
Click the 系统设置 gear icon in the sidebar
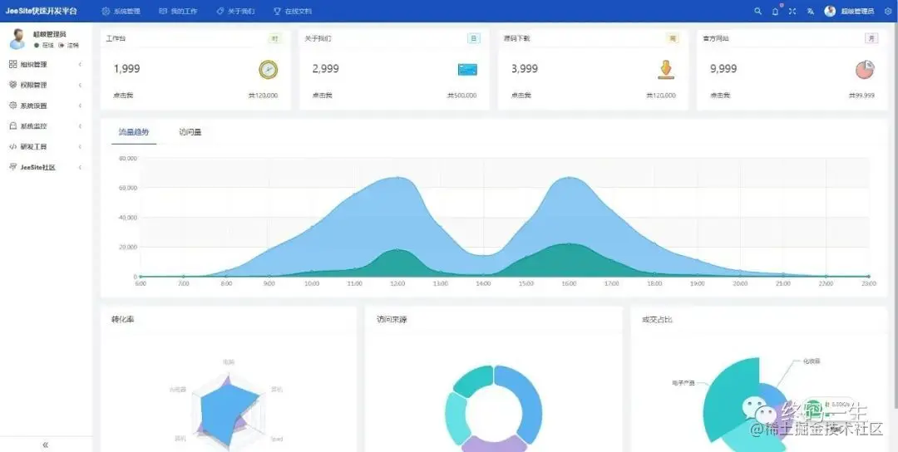pyautogui.click(x=12, y=106)
